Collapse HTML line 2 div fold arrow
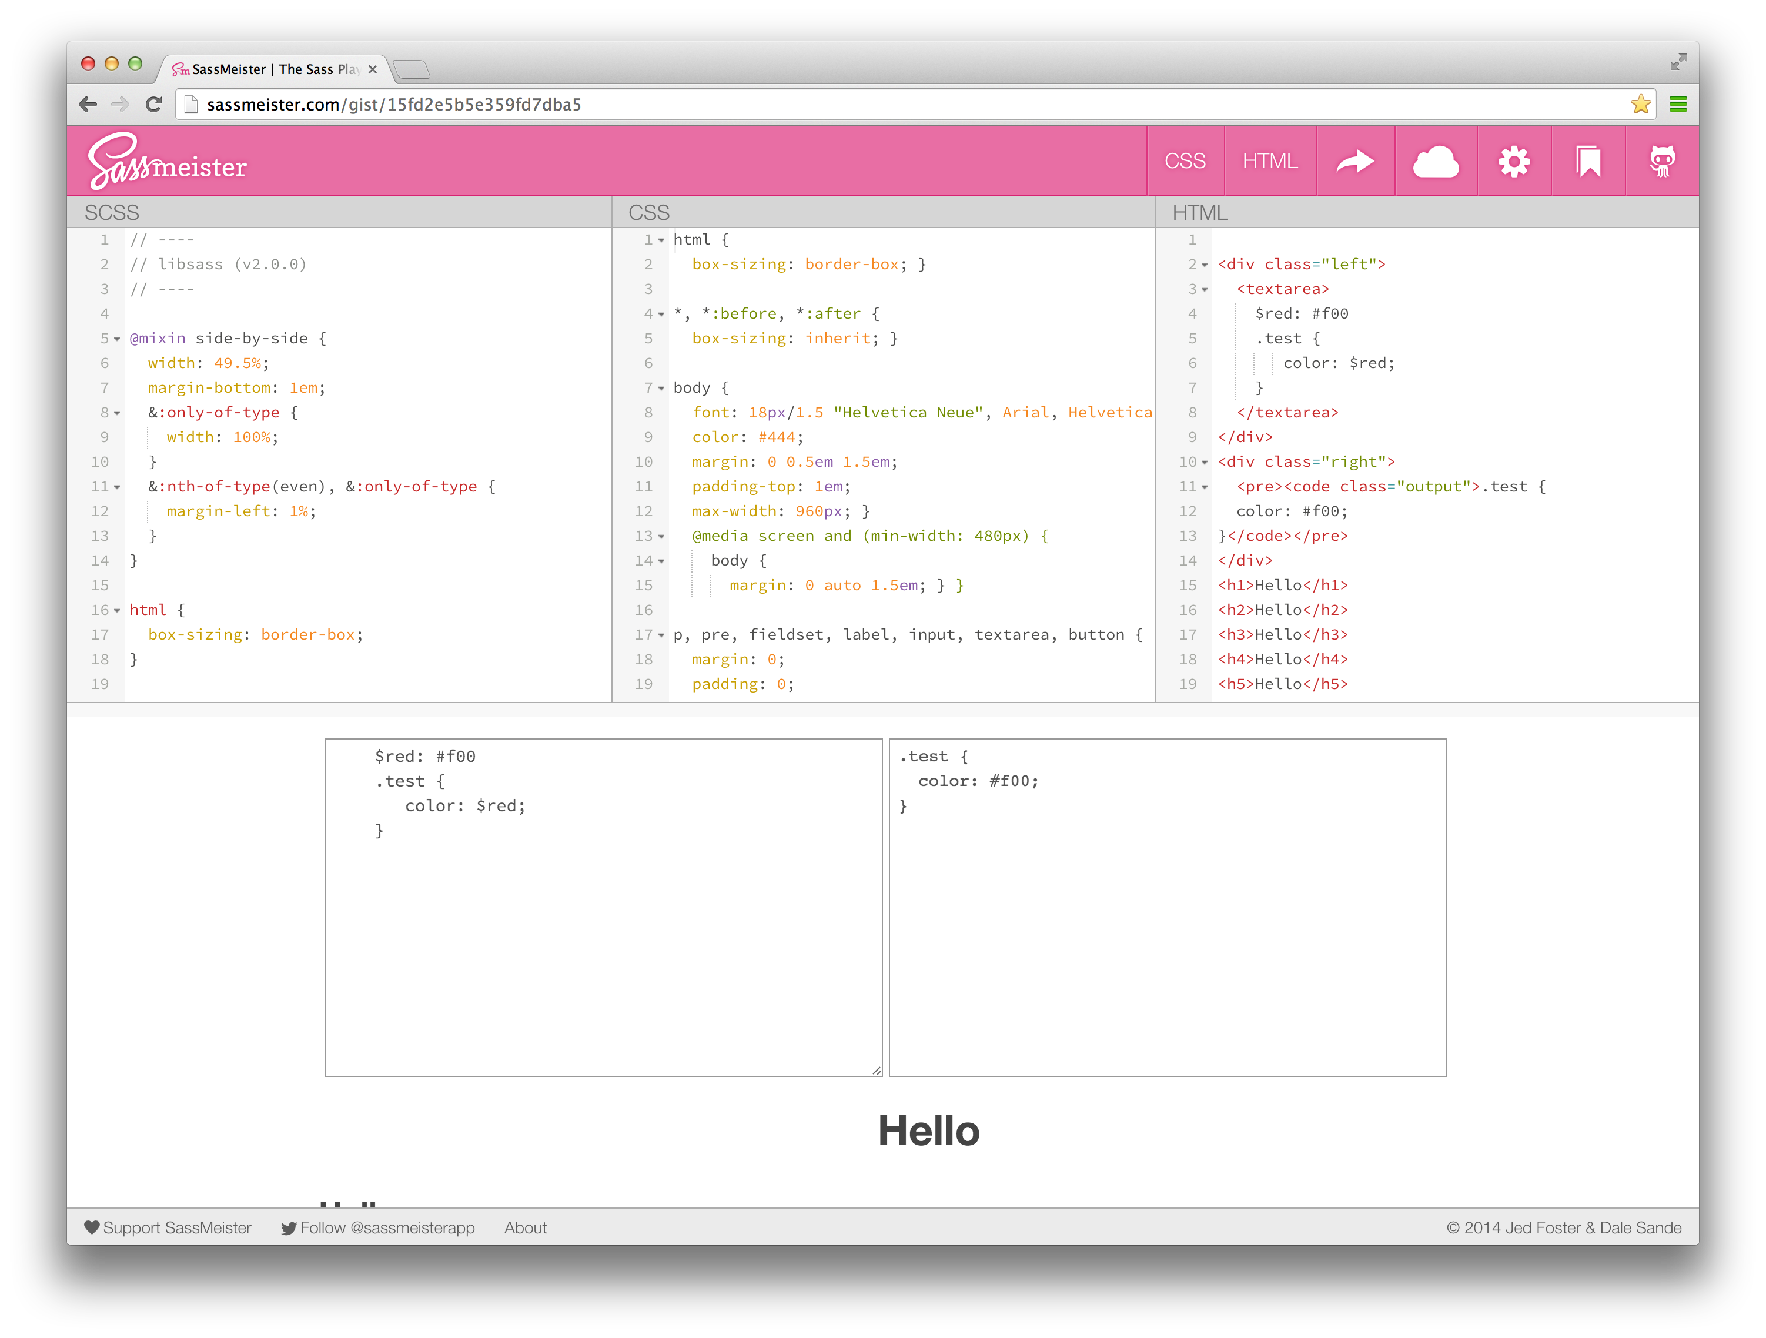 1205,265
